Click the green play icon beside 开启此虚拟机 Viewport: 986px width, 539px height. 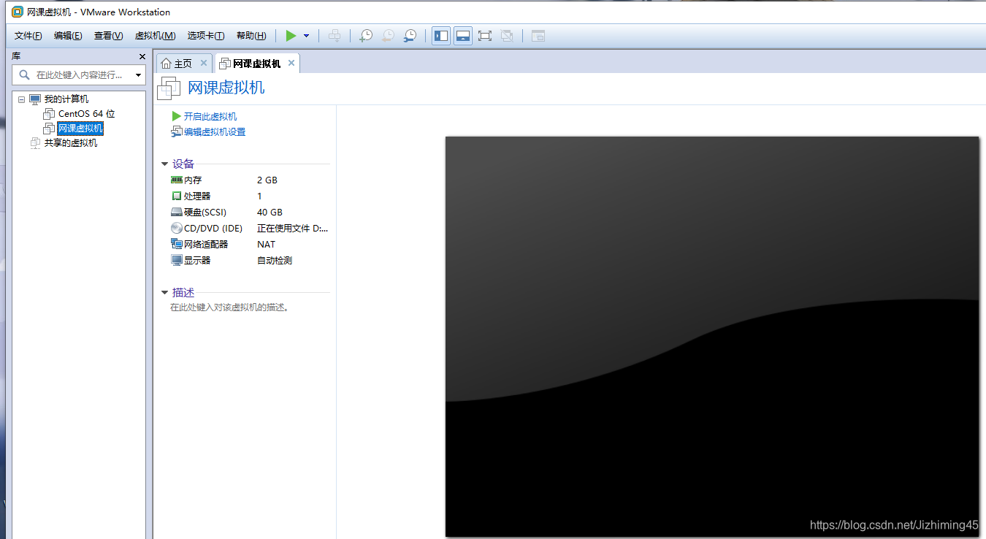click(176, 116)
